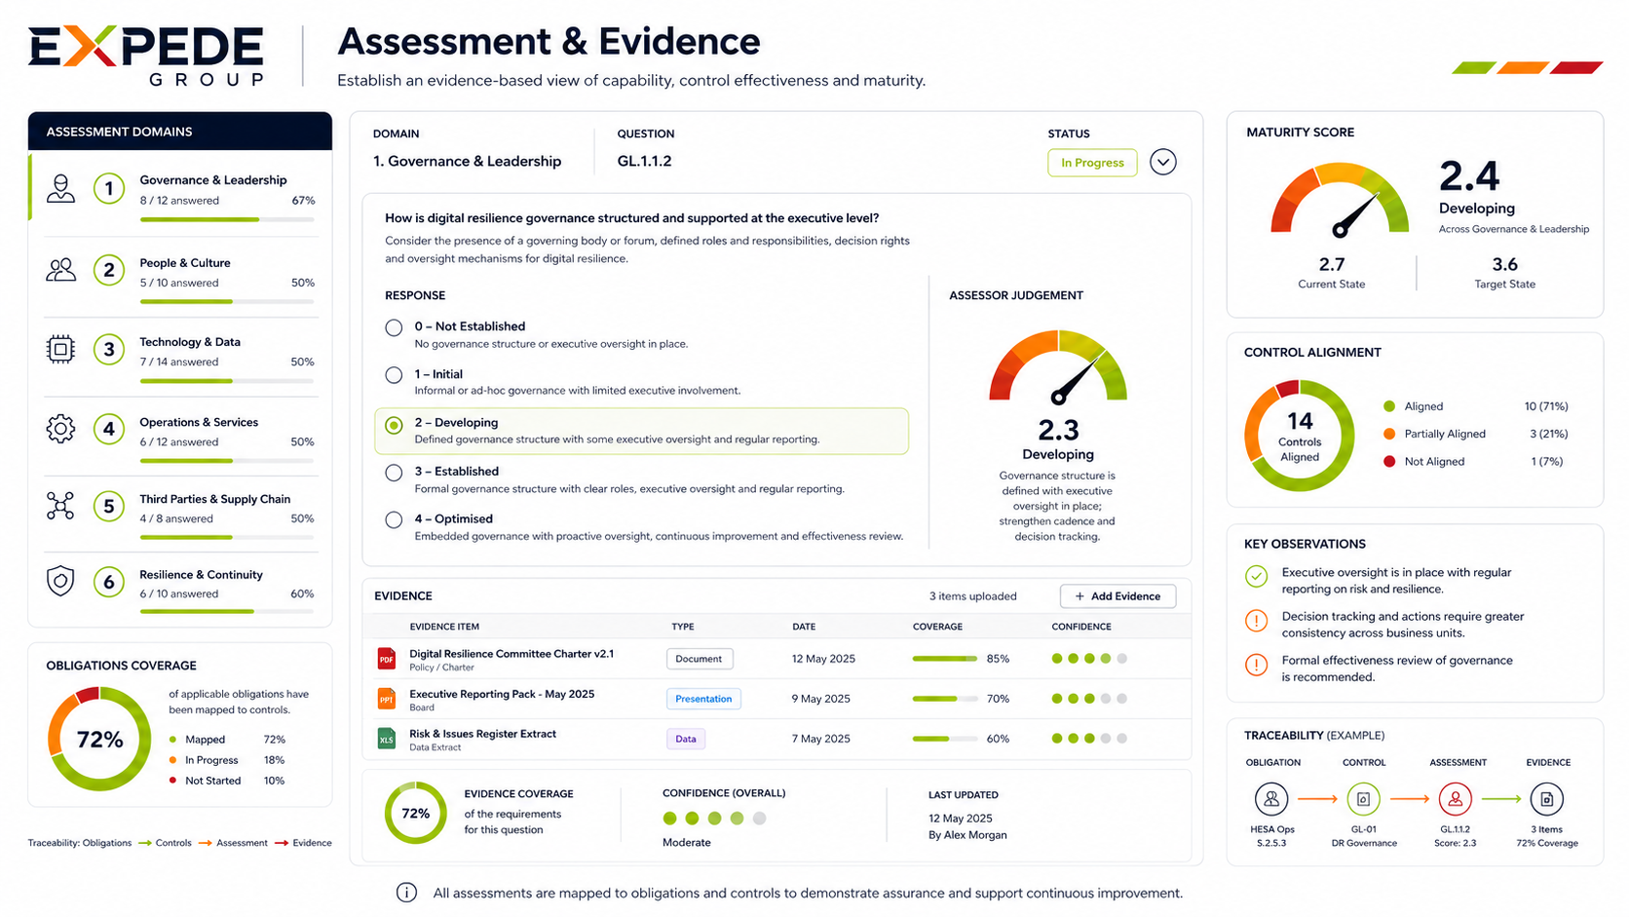Click the GL-01 control icon
Screen dimensions: 1629x917
pyautogui.click(x=1363, y=799)
